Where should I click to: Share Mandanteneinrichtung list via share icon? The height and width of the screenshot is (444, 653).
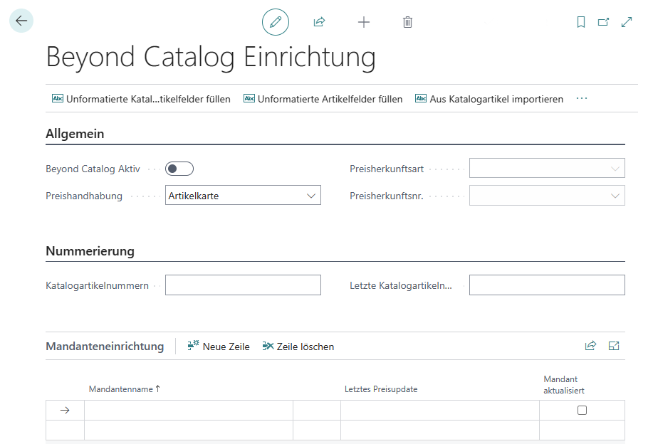590,346
